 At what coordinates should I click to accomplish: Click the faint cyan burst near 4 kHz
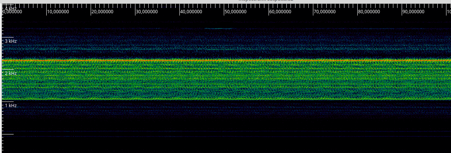[220, 28]
